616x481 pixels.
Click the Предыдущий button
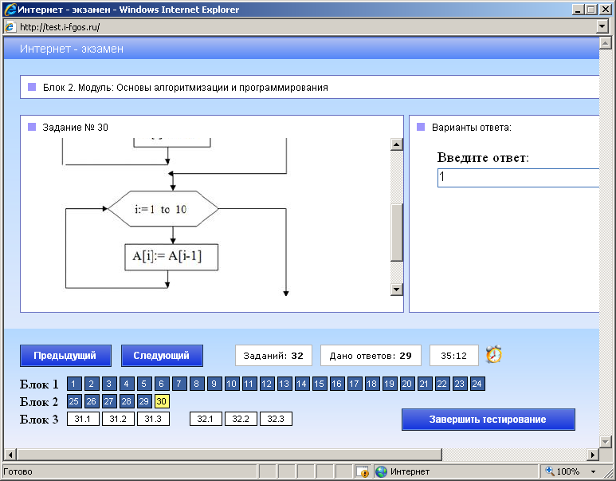(65, 356)
